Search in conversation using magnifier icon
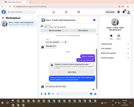Screen dimensions: 134x107 (119, 36)
